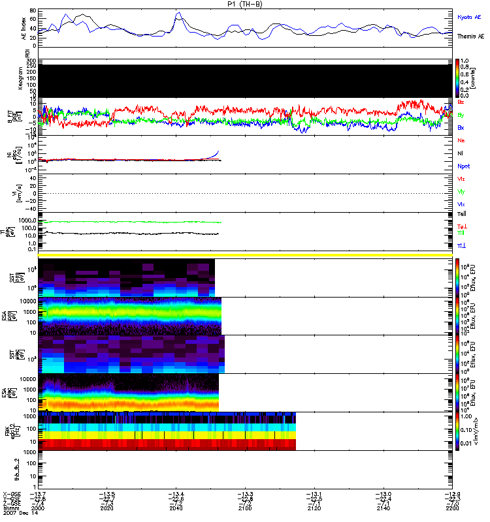Click the dotted zero line in Vi panel
Image resolution: width=490 pixels, height=522 pixels.
246,193
